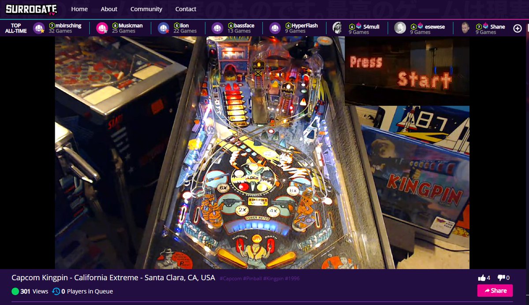Open the Community page
Image resolution: width=529 pixels, height=305 pixels.
click(x=146, y=9)
